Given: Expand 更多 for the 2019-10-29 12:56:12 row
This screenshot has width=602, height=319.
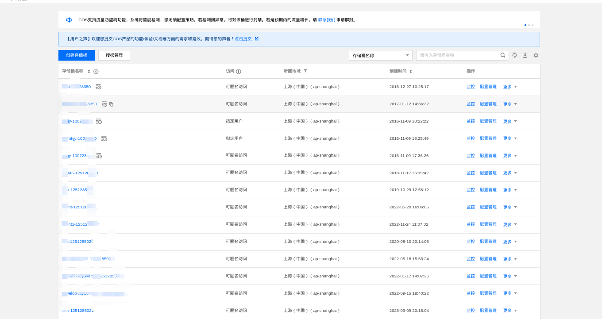Looking at the screenshot, I should [510, 190].
